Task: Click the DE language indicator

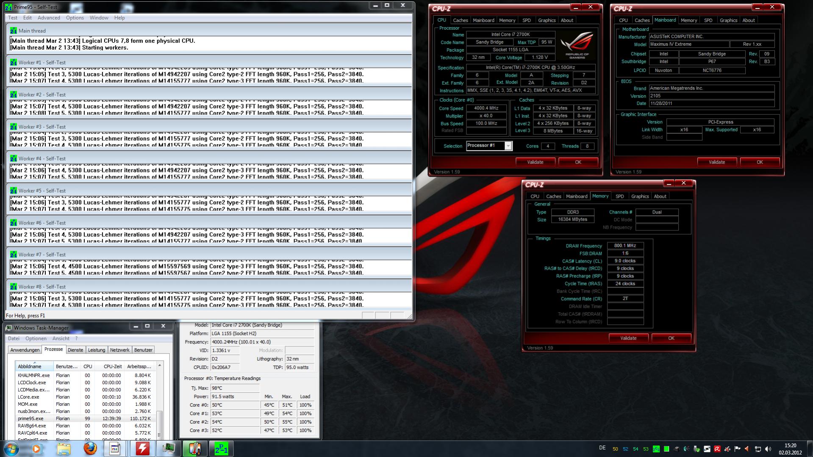Action: coord(602,448)
